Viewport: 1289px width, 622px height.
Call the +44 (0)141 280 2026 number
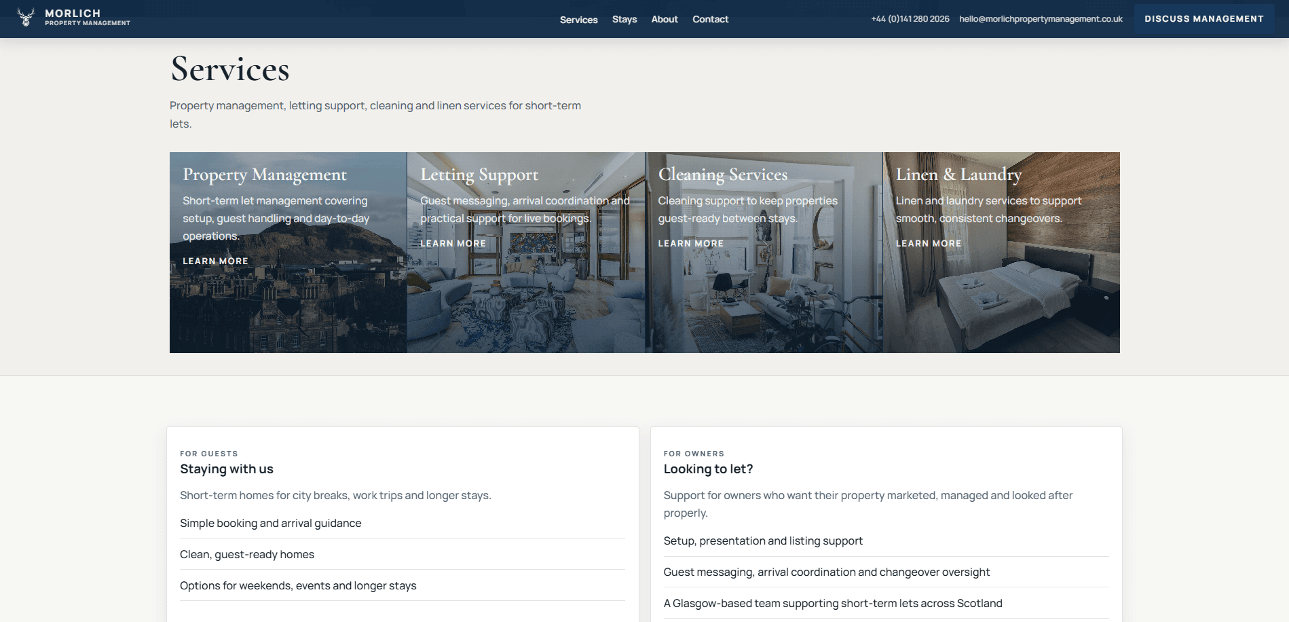pyautogui.click(x=911, y=19)
